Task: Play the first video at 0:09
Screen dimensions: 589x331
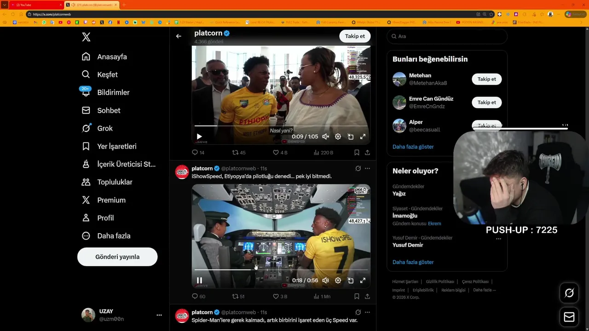Action: point(199,137)
